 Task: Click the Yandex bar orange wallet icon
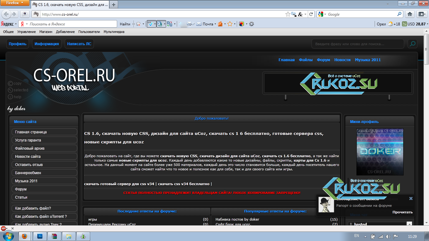pyautogui.click(x=220, y=24)
